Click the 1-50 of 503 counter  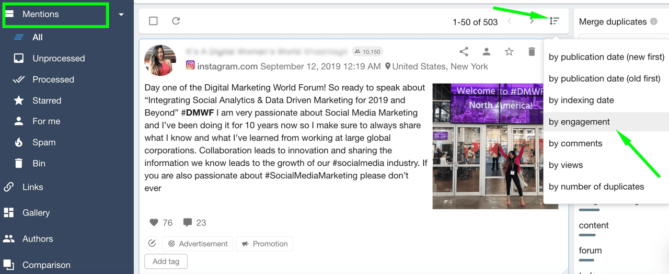pyautogui.click(x=475, y=22)
